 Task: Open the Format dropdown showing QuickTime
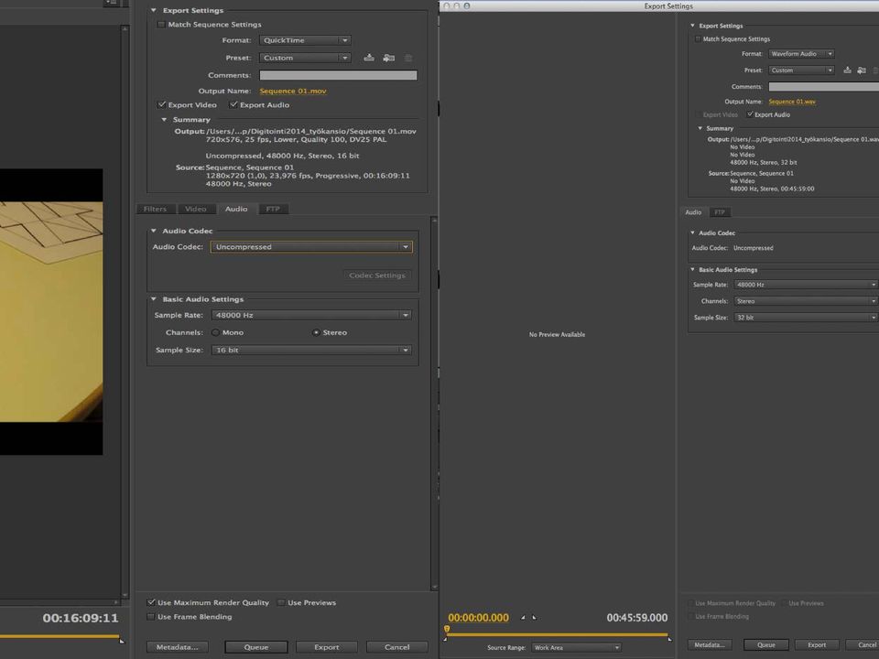click(305, 40)
